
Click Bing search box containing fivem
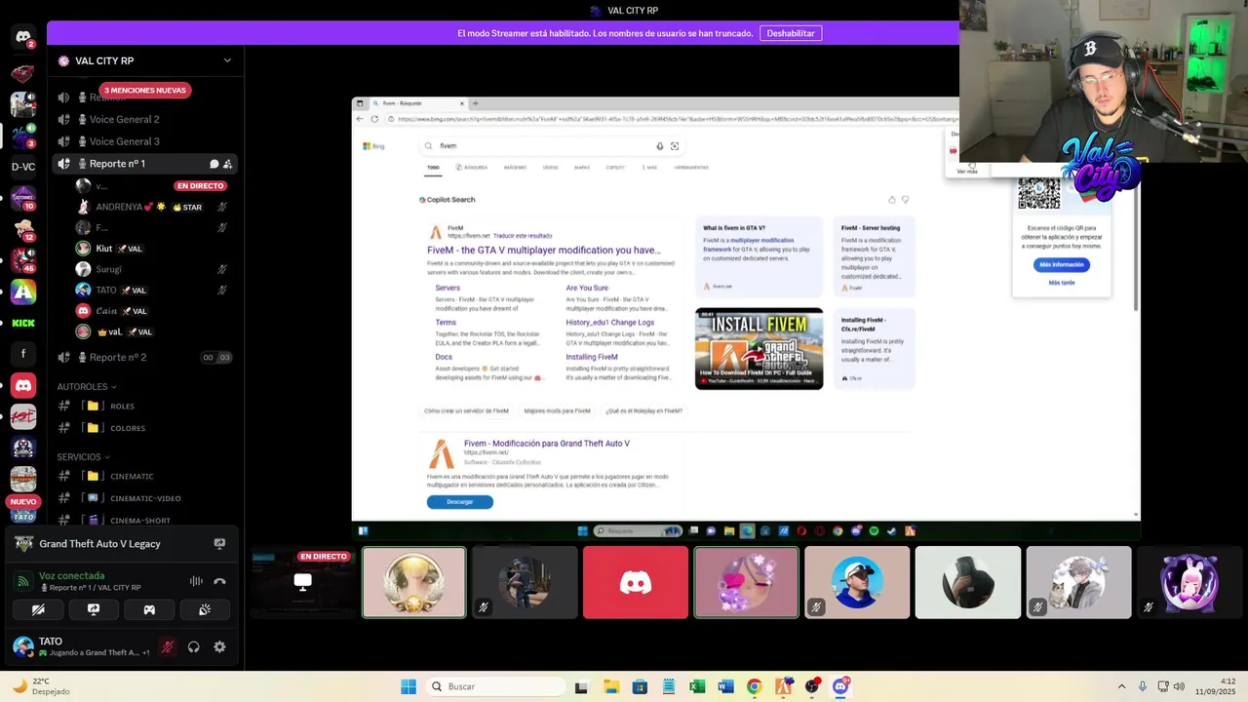[552, 145]
